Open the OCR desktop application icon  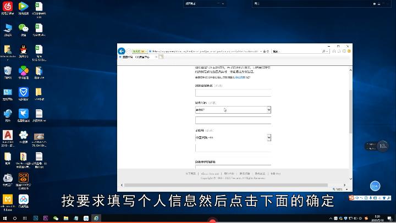point(23,177)
